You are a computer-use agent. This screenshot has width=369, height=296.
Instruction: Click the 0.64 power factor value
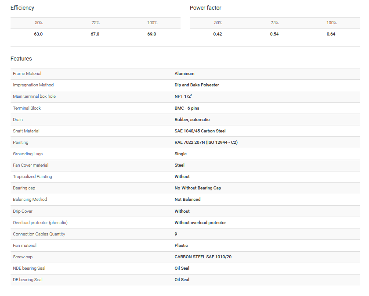tap(331, 34)
